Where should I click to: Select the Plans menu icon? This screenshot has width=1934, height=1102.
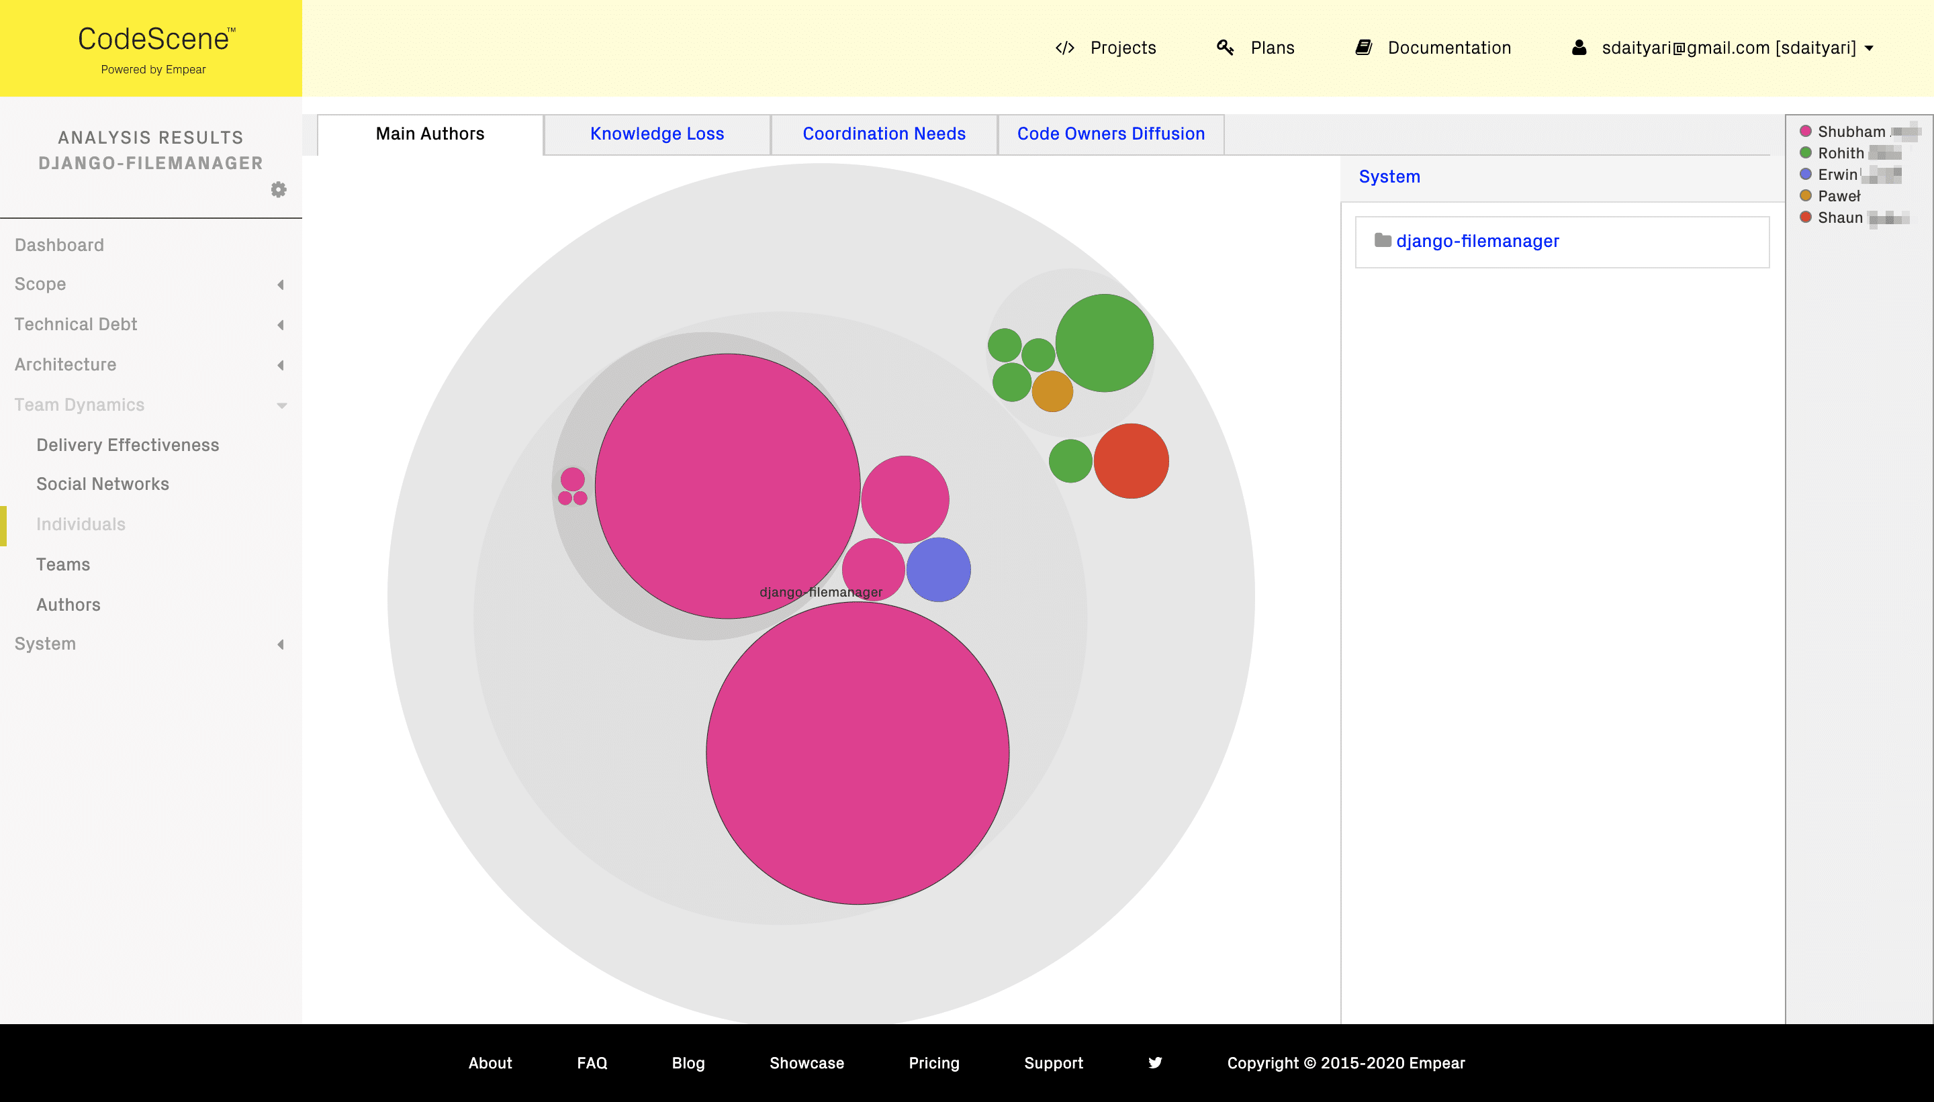(1224, 48)
